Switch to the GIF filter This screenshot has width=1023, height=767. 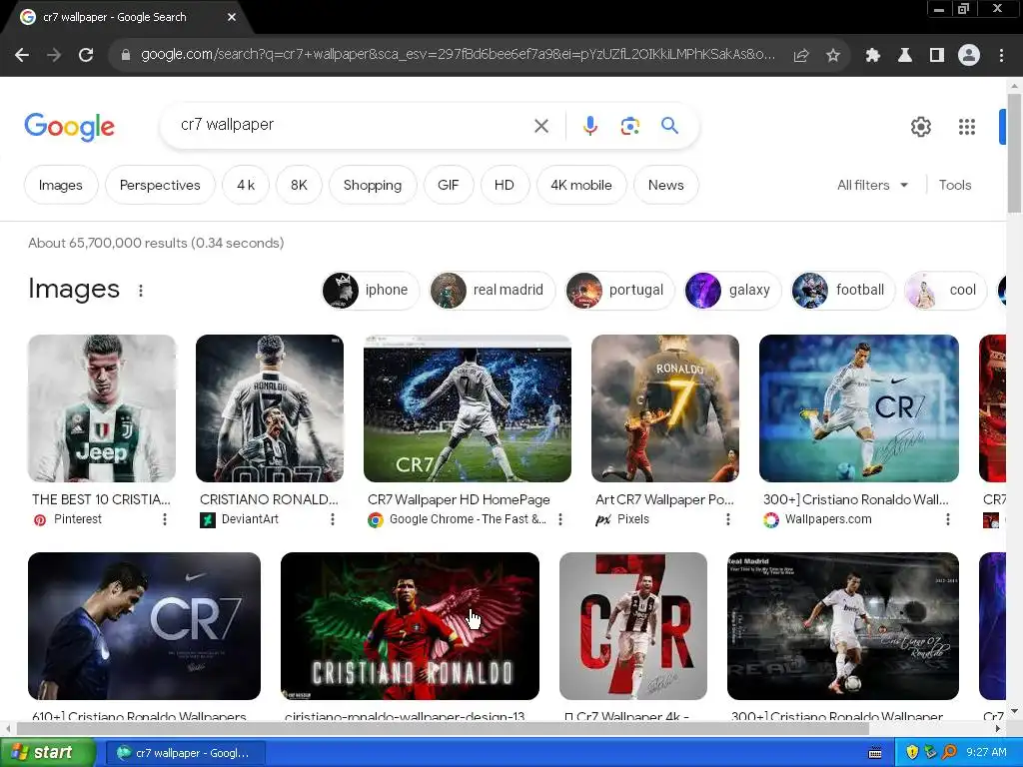click(x=449, y=185)
